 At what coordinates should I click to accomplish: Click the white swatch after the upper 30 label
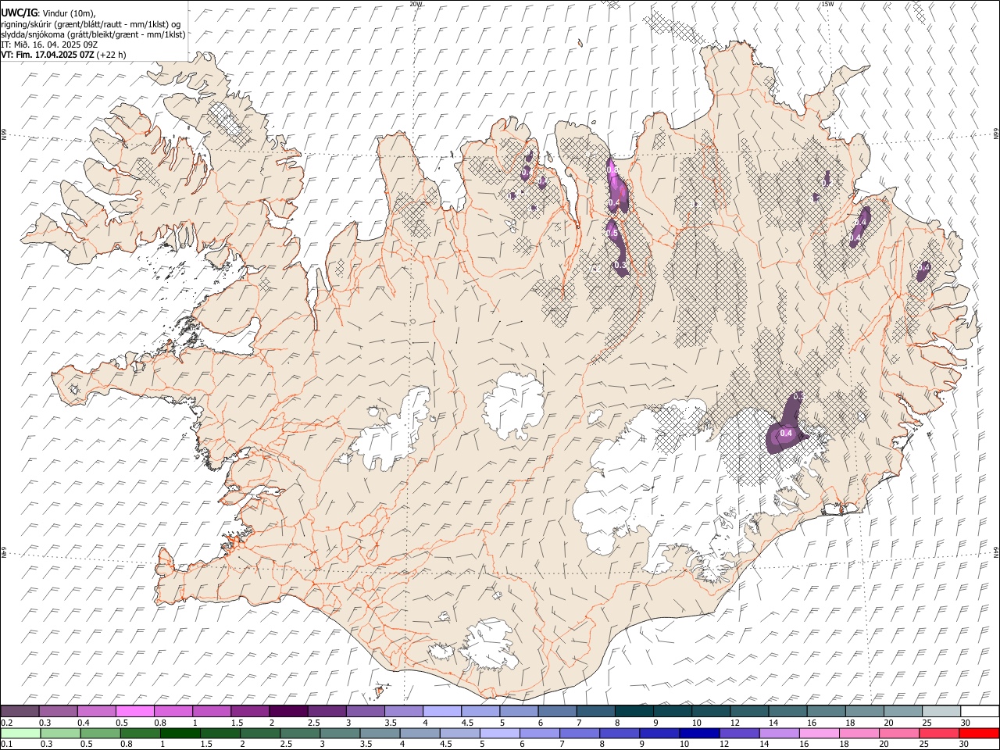click(x=980, y=711)
